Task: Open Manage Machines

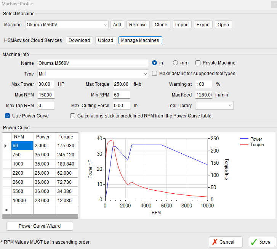Action: 140,40
